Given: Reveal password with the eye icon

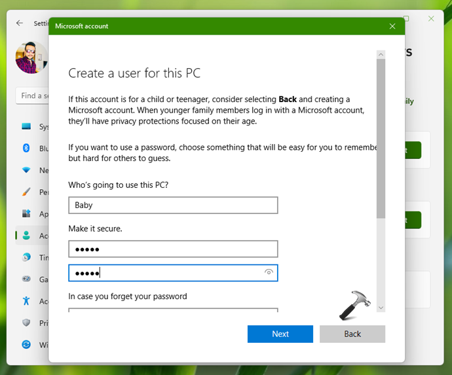Looking at the screenshot, I should coord(269,272).
